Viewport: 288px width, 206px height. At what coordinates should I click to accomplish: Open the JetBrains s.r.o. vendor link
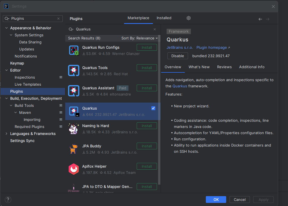(x=180, y=47)
